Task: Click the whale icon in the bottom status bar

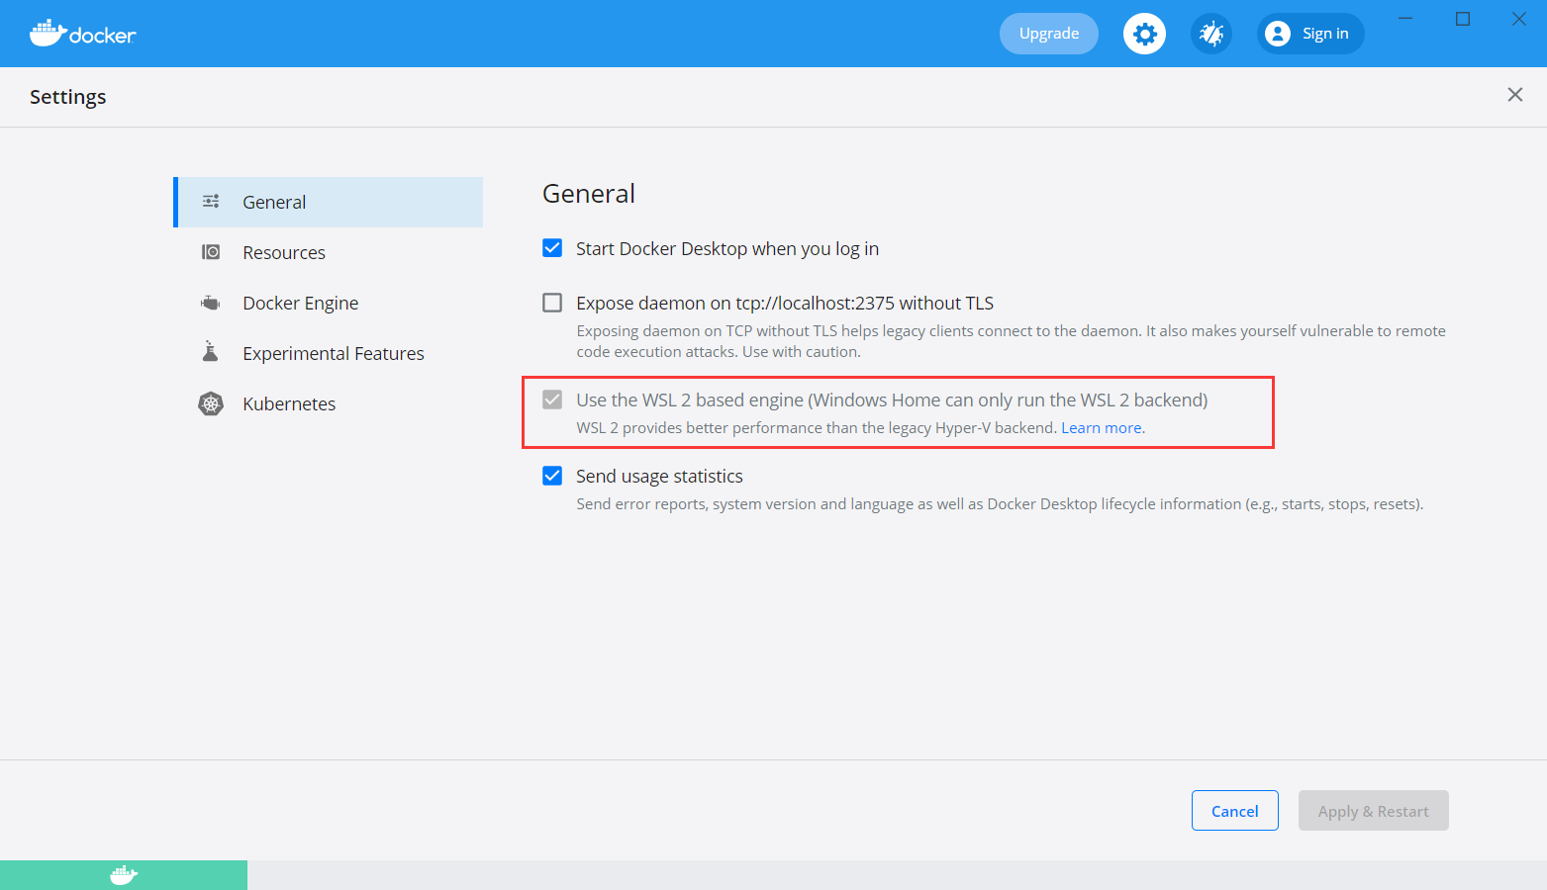Action: pyautogui.click(x=122, y=873)
